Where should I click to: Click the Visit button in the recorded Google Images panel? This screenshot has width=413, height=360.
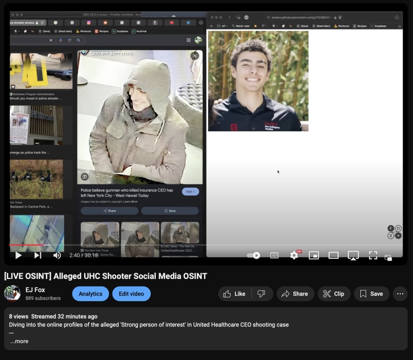click(190, 192)
